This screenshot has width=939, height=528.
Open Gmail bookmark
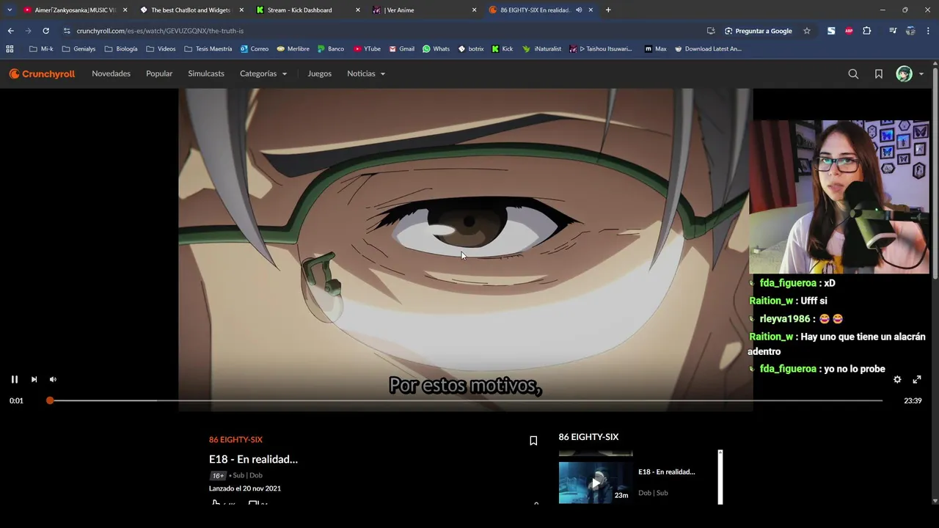click(401, 49)
